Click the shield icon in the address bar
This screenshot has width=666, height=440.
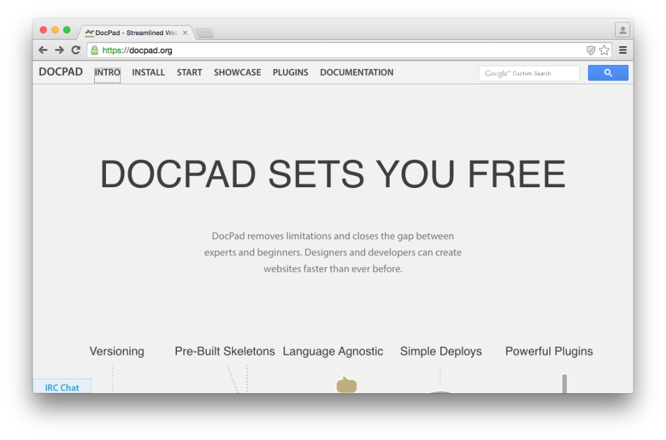[x=591, y=50]
